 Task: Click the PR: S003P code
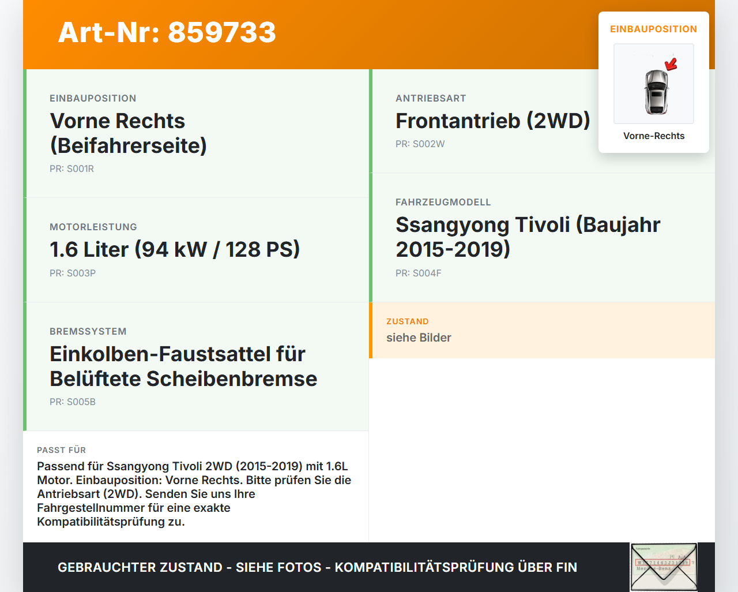pos(73,273)
